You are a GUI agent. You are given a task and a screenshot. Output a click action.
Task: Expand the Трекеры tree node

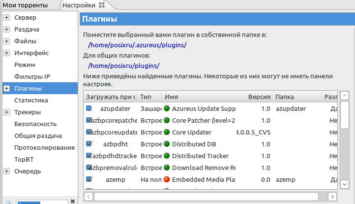(x=7, y=112)
